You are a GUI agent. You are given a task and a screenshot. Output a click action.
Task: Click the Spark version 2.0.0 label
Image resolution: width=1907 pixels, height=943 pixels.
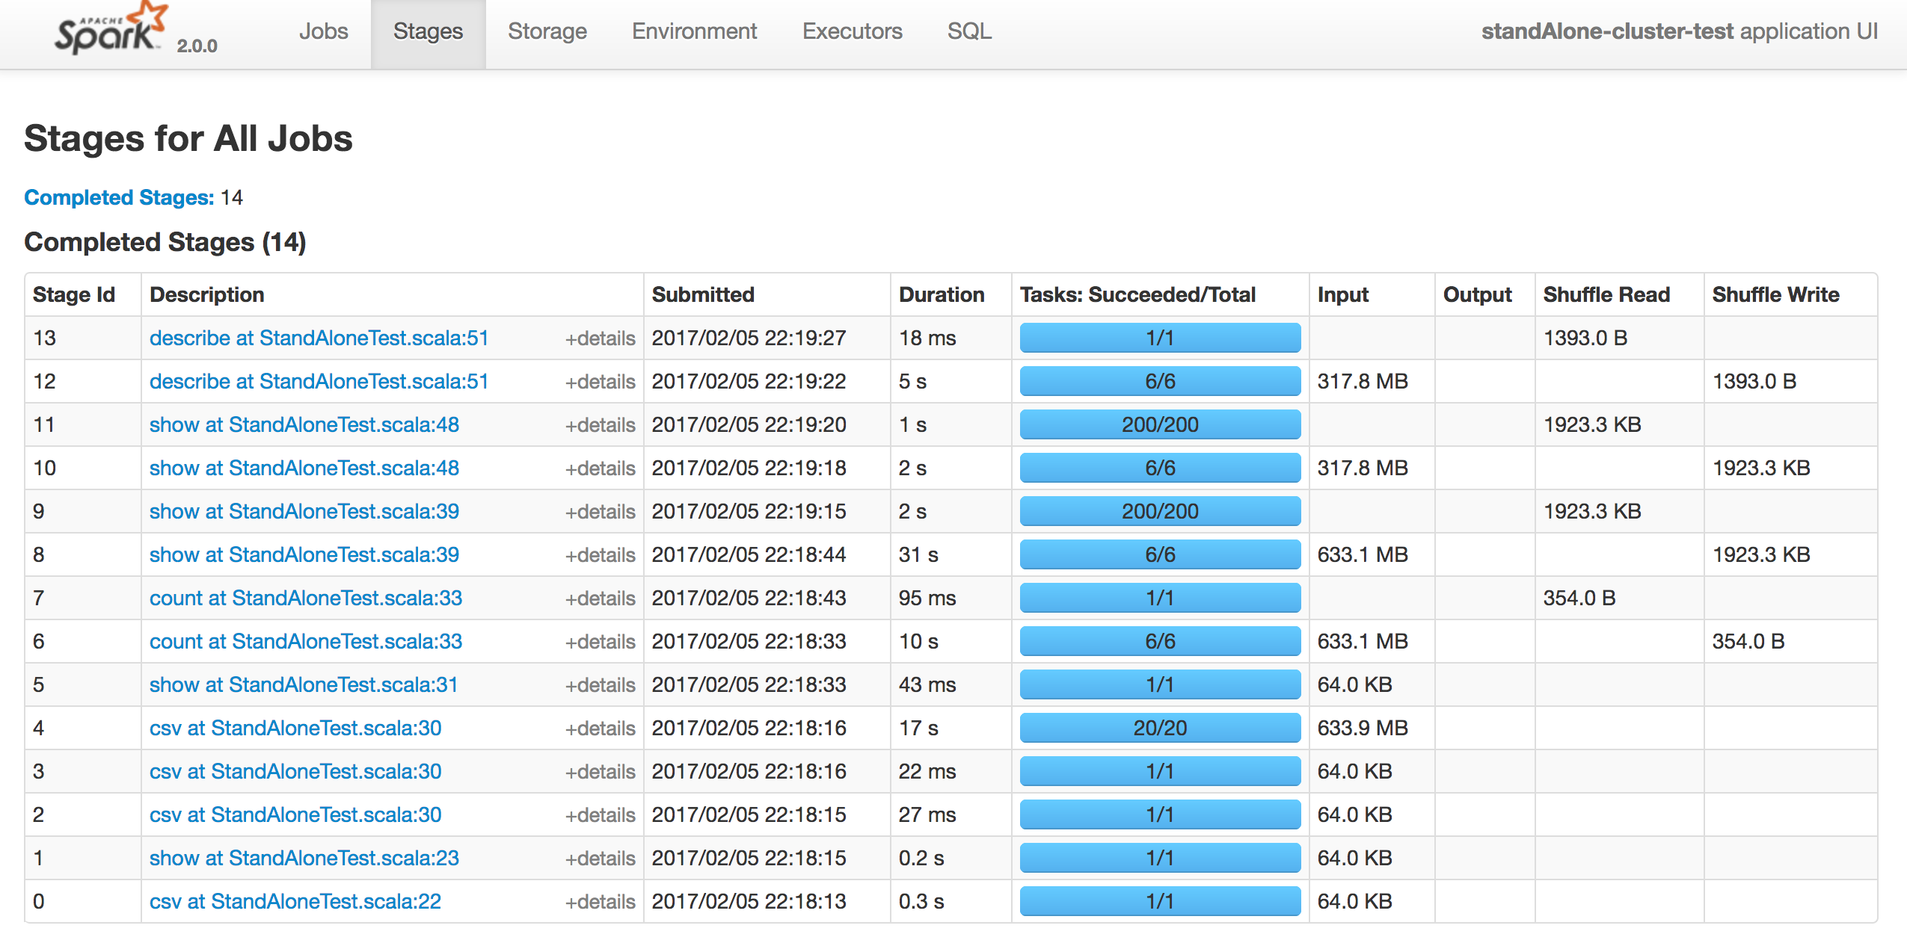[x=197, y=46]
